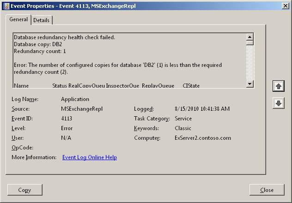Click the description scrollbar up arrow

[249, 37]
